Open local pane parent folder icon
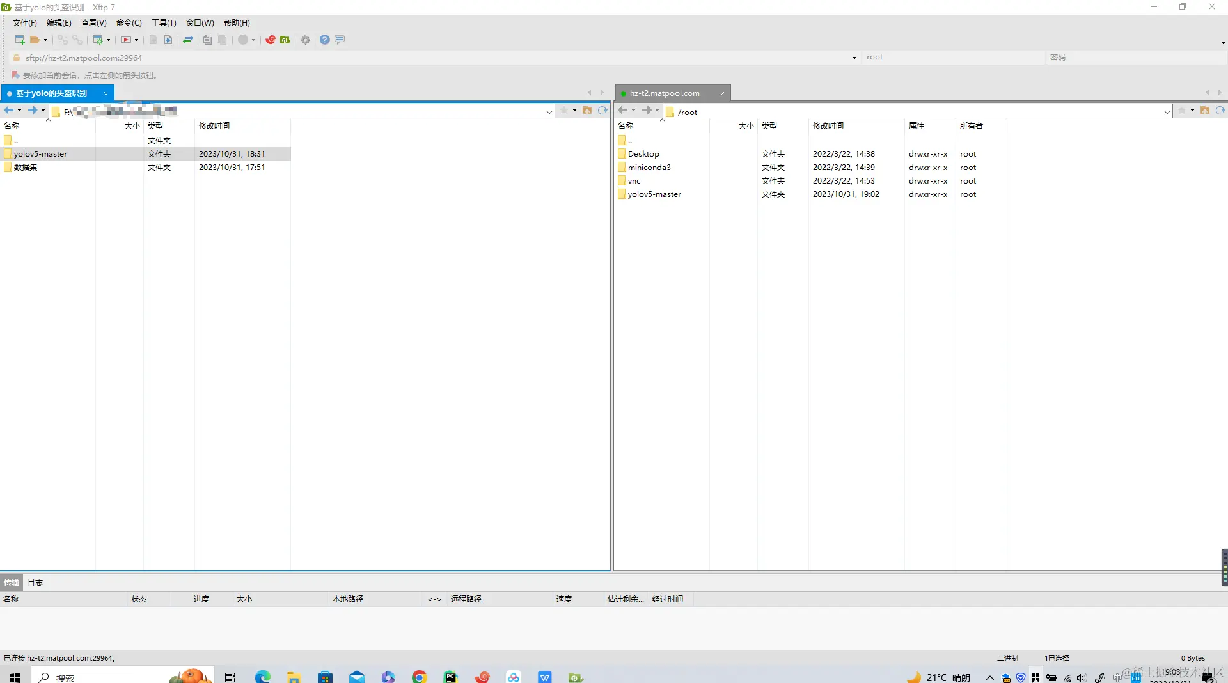This screenshot has width=1228, height=683. click(x=587, y=111)
